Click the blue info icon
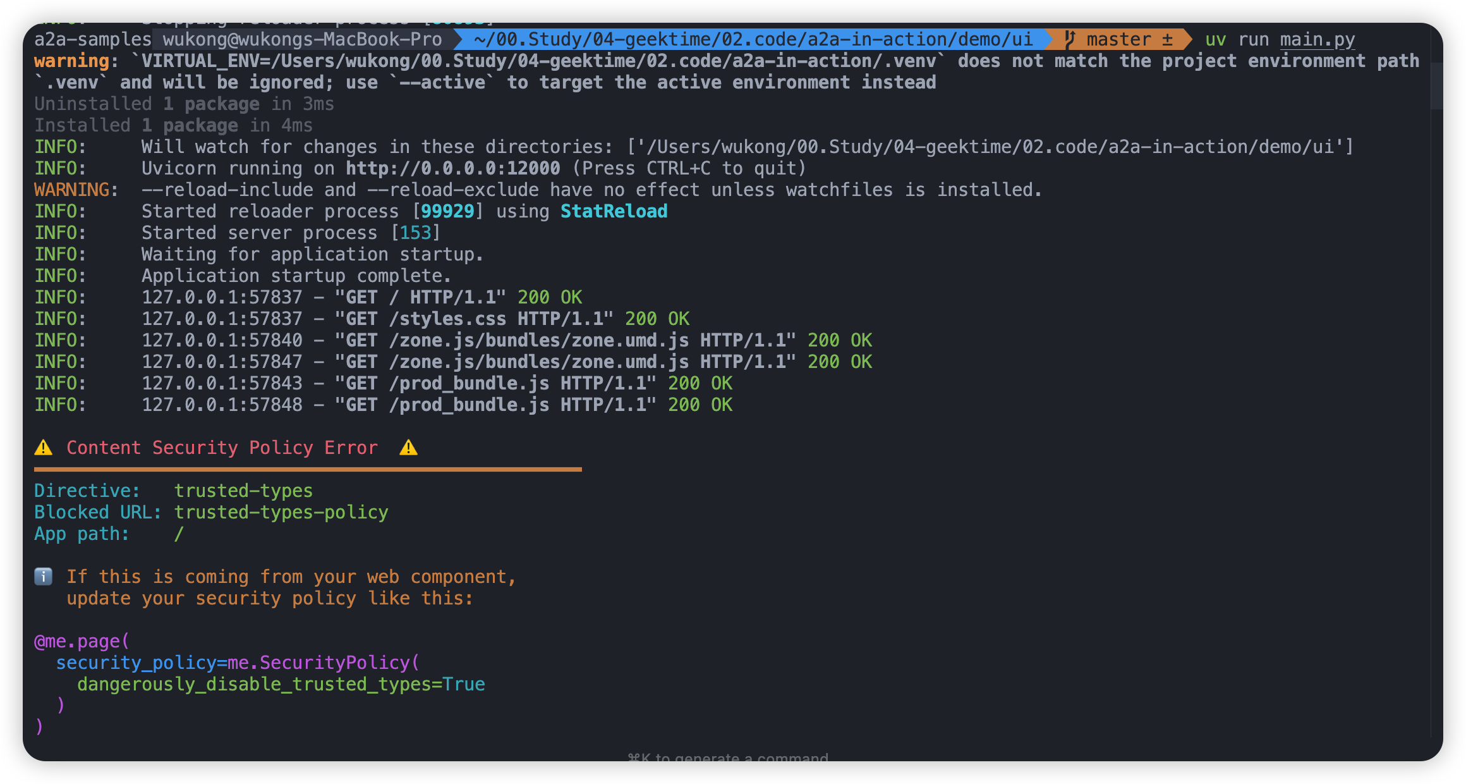The width and height of the screenshot is (1466, 784). pyautogui.click(x=43, y=577)
